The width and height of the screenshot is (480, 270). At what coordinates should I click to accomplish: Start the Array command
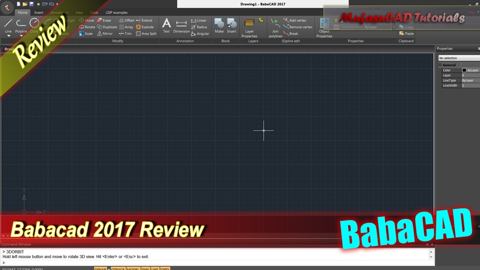[x=126, y=27]
